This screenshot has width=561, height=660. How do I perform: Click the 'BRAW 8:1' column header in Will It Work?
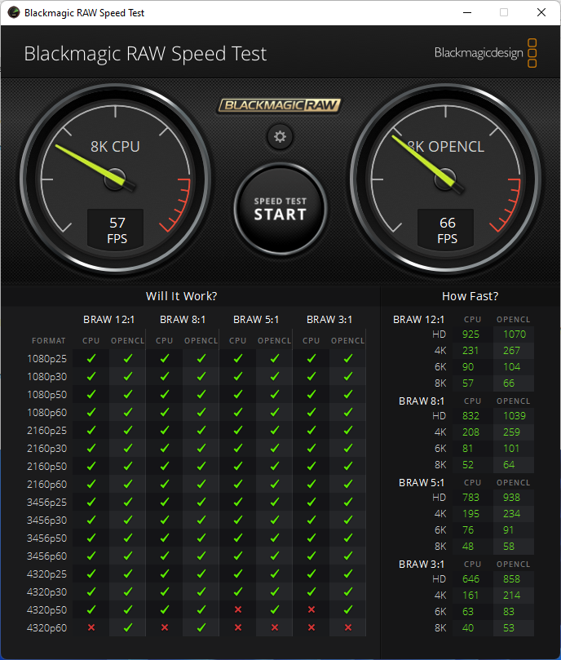183,320
